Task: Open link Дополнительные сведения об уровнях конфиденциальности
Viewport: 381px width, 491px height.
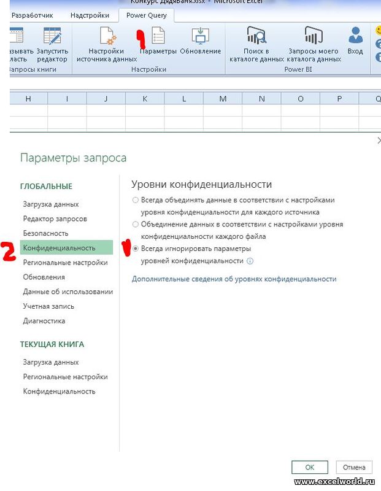Action: [x=234, y=279]
